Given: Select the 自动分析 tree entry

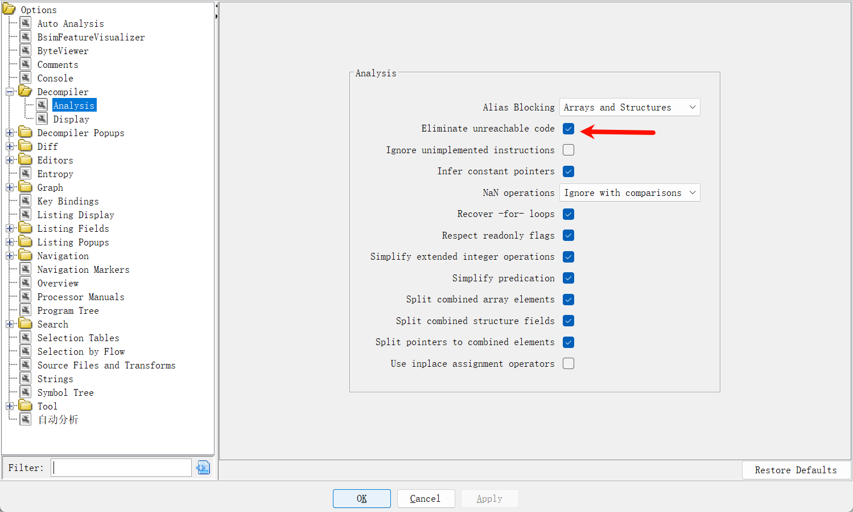Looking at the screenshot, I should coord(58,420).
